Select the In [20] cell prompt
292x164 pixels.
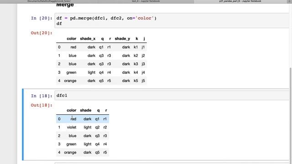(42, 18)
